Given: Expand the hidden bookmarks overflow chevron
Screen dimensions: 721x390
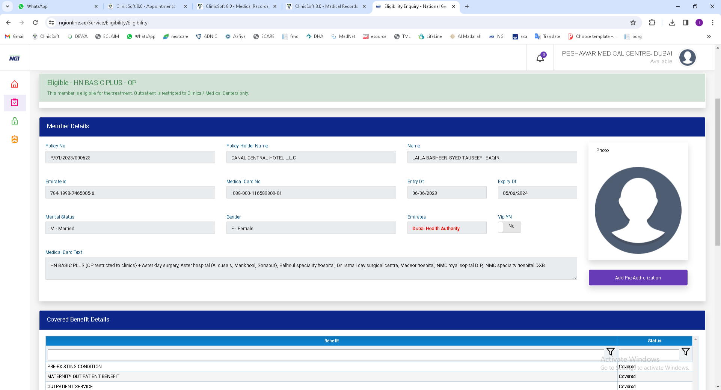Looking at the screenshot, I should click(x=709, y=36).
